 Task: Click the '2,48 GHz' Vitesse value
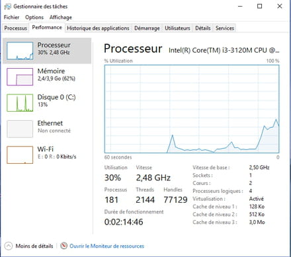tap(153, 178)
